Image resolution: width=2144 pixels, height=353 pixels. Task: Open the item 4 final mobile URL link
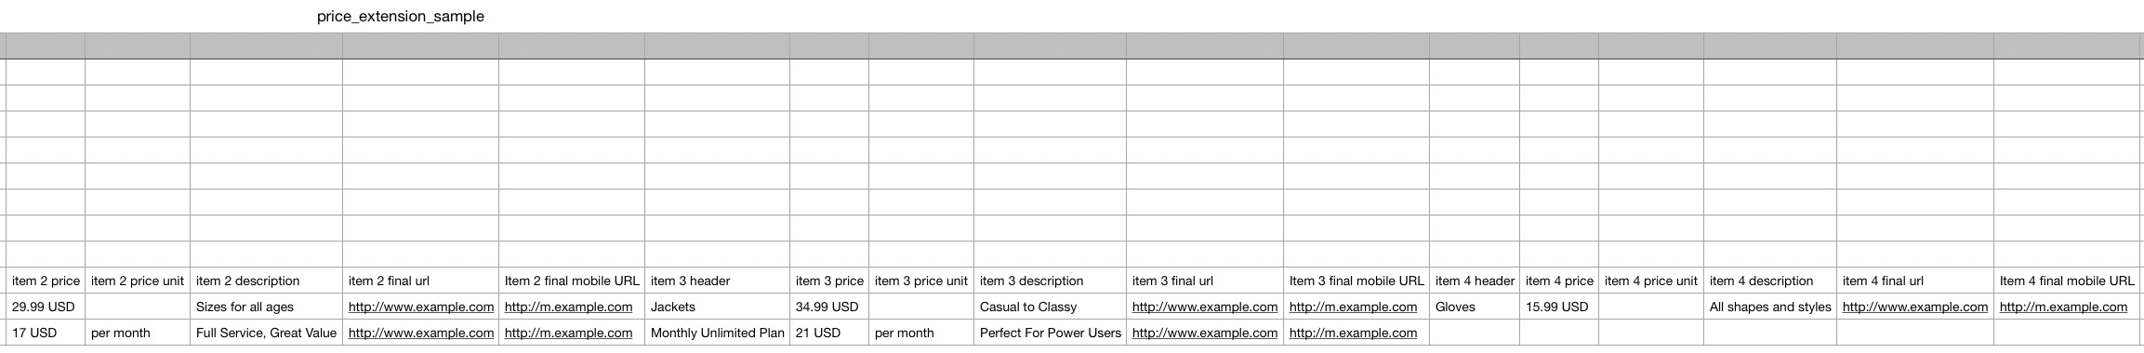click(2063, 307)
